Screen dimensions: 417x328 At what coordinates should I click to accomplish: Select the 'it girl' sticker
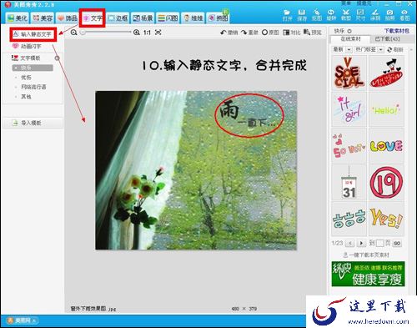(x=349, y=109)
